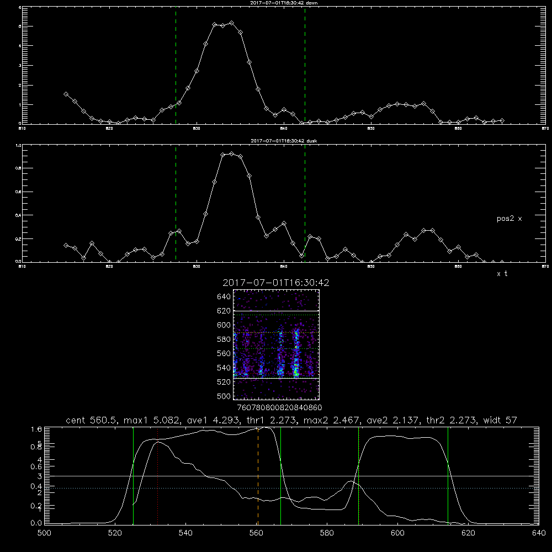Viewport: 552px width, 552px height.
Task: Click the '2017-07-01T16:30:42 dusk' plot title
Action: (x=284, y=141)
